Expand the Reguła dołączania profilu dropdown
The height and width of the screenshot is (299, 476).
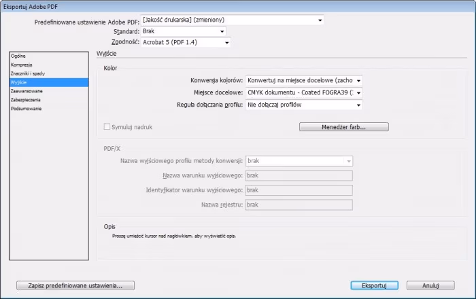click(x=304, y=105)
